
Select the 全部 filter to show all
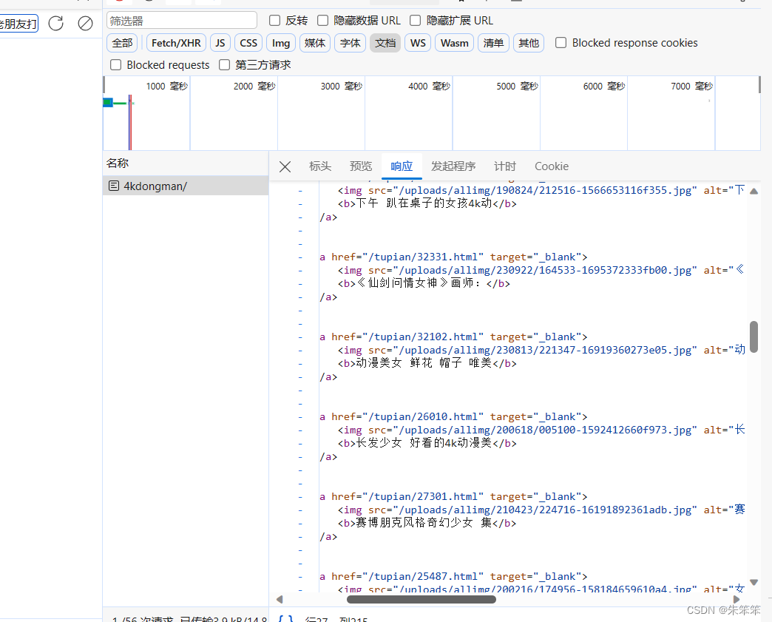121,42
